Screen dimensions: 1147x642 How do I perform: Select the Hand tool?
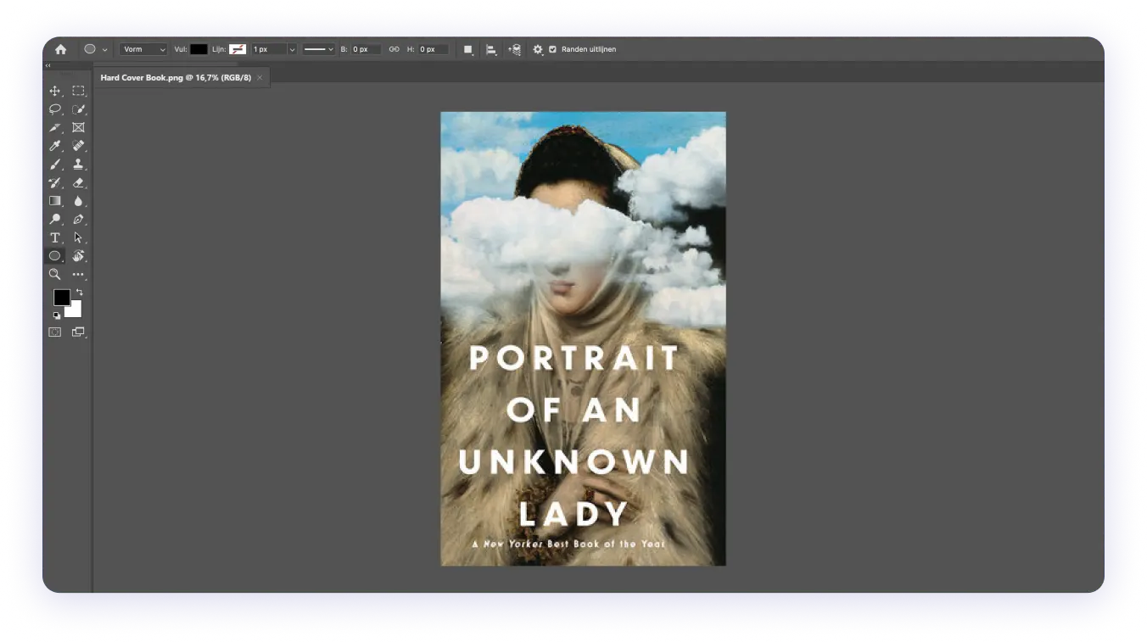(x=78, y=256)
